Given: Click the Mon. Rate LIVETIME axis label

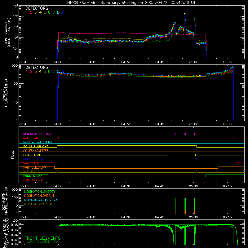Looking at the screenshot, I should click(x=6, y=233).
